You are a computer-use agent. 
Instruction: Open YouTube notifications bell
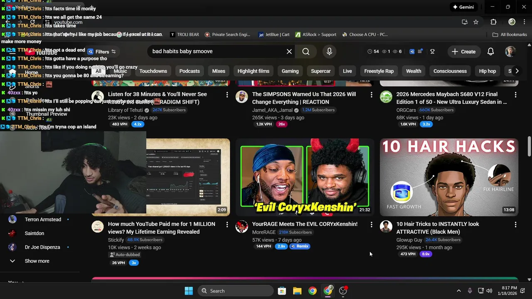[x=490, y=51]
